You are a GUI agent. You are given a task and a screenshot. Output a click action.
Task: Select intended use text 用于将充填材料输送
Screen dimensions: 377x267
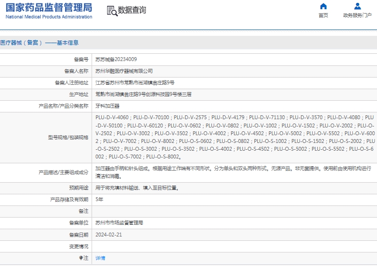pos(137,188)
